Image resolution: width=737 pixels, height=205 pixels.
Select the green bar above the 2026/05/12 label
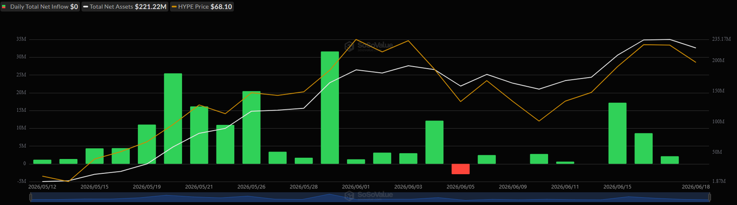pyautogui.click(x=42, y=162)
